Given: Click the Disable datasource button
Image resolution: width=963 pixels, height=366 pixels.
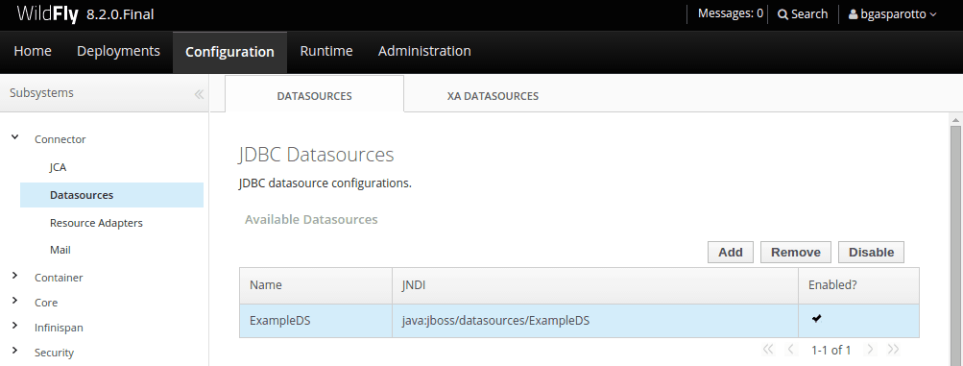Looking at the screenshot, I should click(871, 252).
